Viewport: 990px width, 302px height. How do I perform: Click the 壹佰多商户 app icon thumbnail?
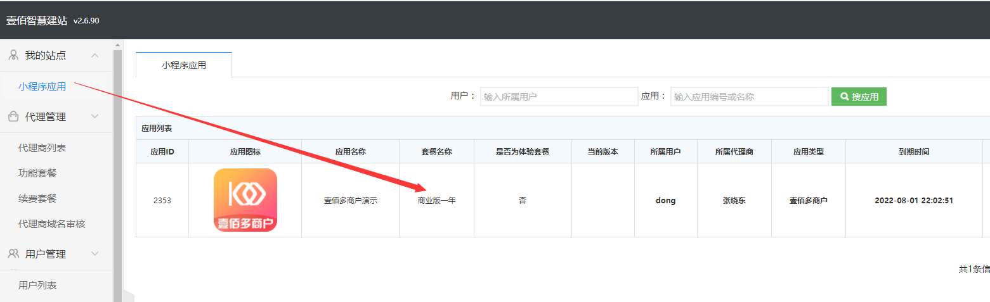245,200
